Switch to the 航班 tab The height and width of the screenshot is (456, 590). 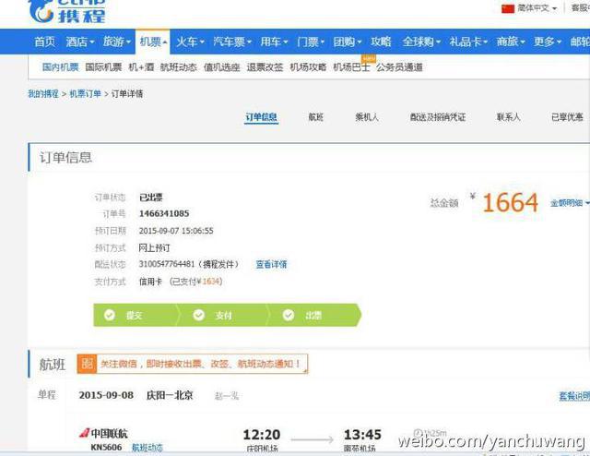(x=316, y=117)
